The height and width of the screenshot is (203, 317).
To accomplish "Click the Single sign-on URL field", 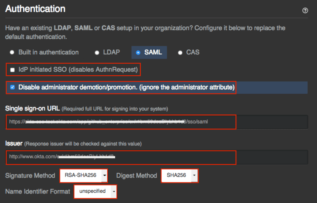I will (x=121, y=122).
